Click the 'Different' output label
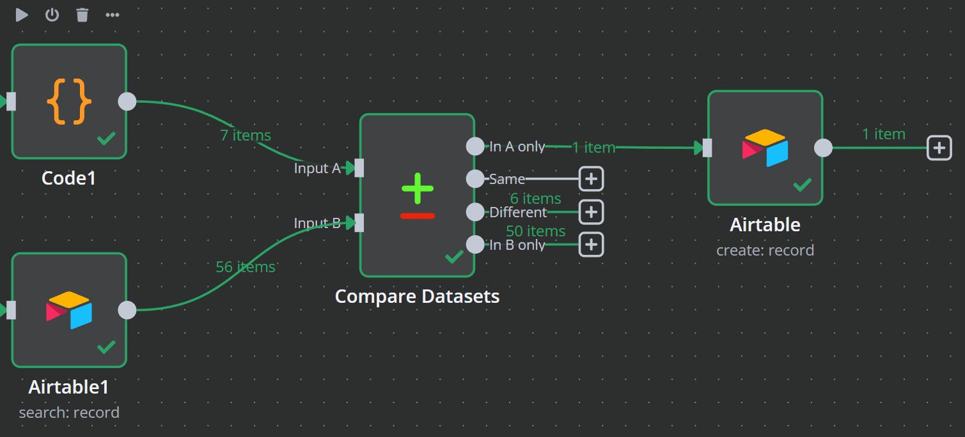The image size is (965, 437). click(x=518, y=212)
